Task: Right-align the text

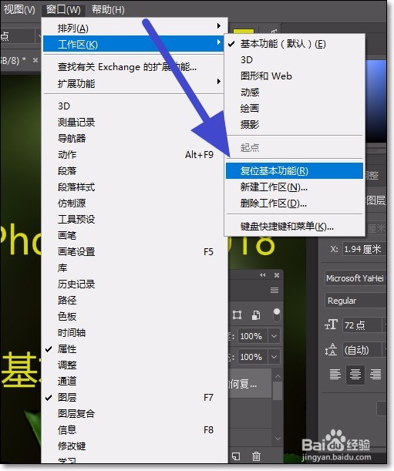Action: 375,375
